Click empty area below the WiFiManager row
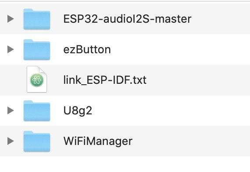 tap(125, 164)
